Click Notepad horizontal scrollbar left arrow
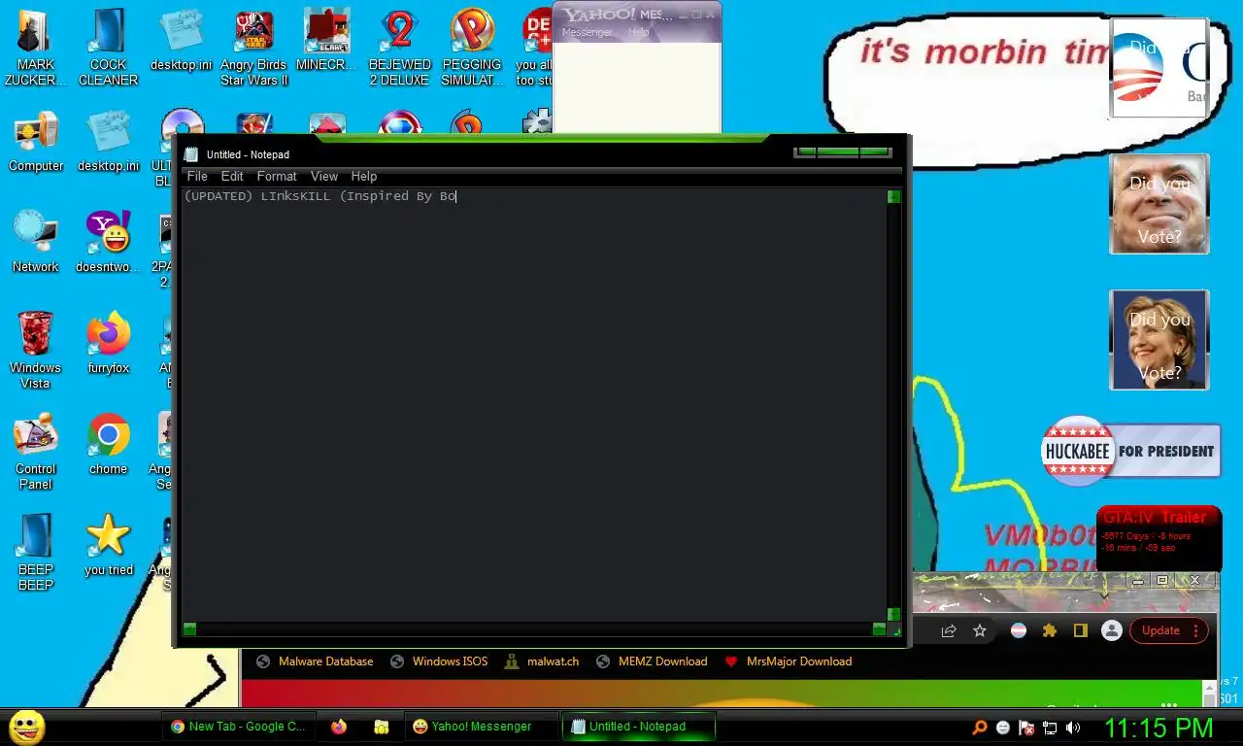 (x=189, y=628)
